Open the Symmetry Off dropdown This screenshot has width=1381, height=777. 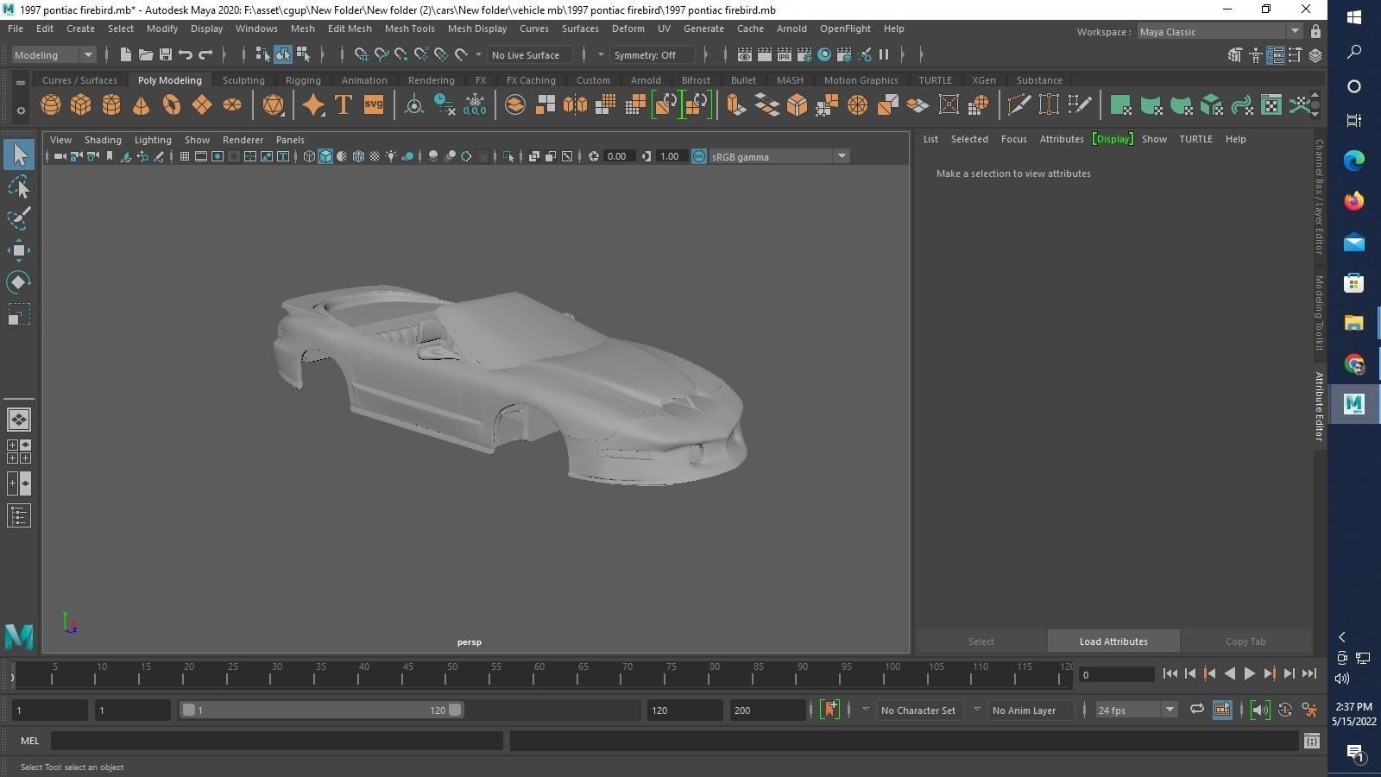tap(652, 54)
